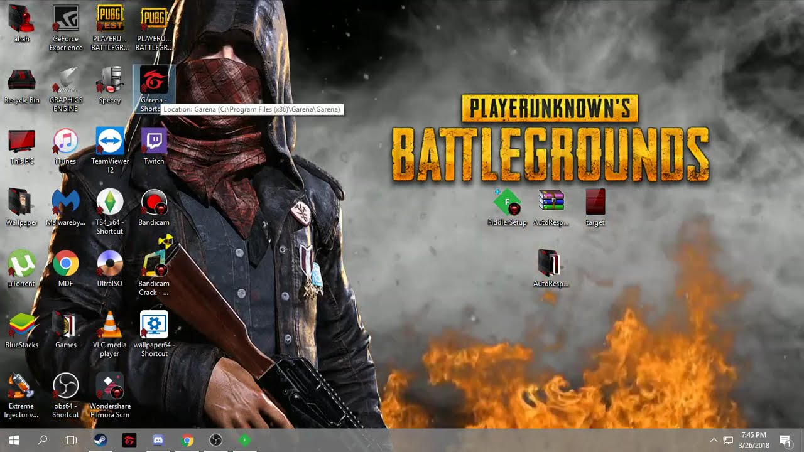The height and width of the screenshot is (452, 804).
Task: Select the iTunes desktop shortcut
Action: point(65,147)
